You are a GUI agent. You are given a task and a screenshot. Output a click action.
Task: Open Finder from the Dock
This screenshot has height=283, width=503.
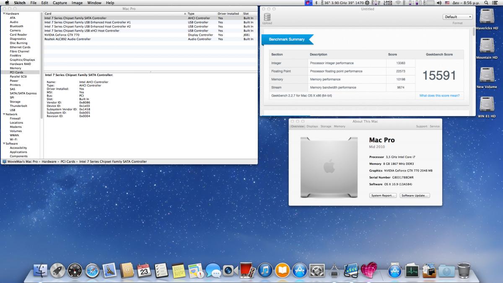pyautogui.click(x=41, y=271)
